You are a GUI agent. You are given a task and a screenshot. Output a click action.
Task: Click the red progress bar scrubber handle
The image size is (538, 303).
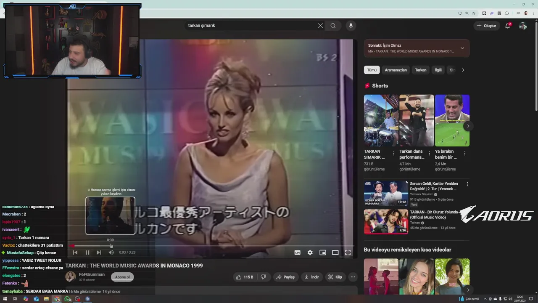(73, 246)
